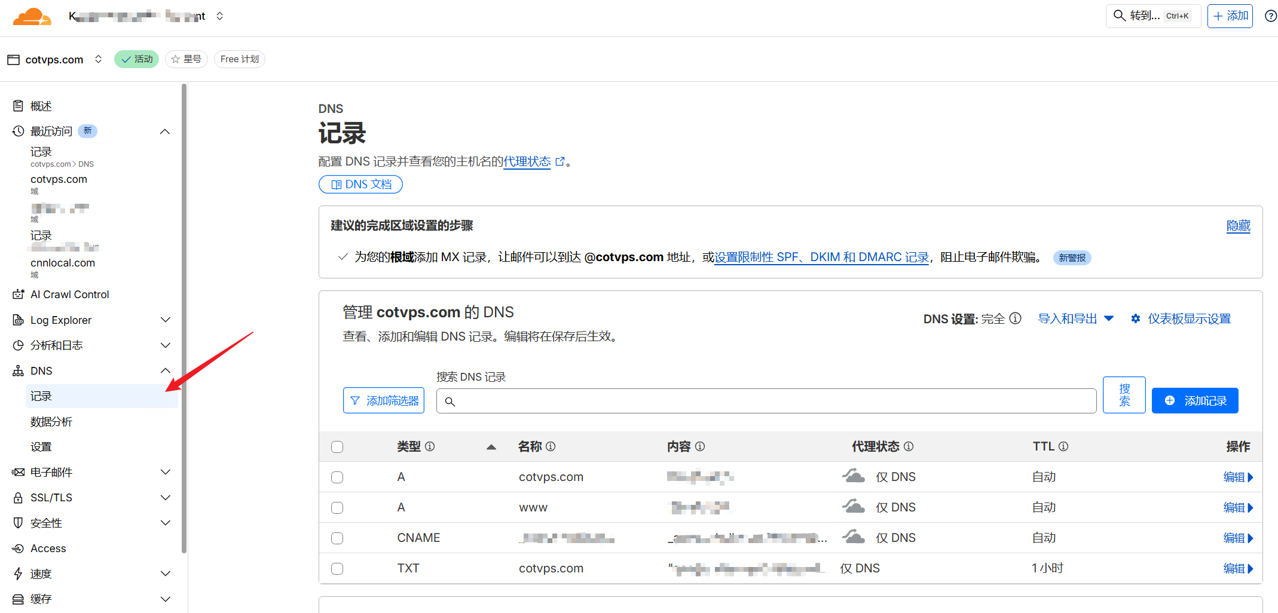1278x613 pixels.
Task: Click the gear icon for 仪表板显示设置
Action: click(1135, 318)
